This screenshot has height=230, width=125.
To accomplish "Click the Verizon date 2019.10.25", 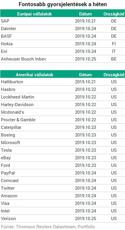I will click(85, 219).
